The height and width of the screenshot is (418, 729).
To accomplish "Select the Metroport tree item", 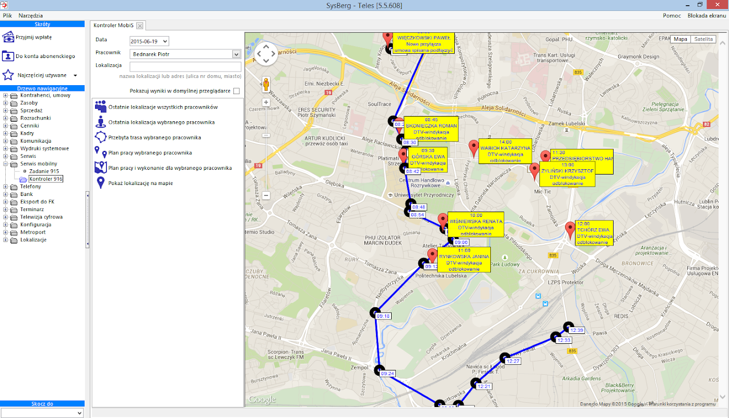I will point(33,232).
